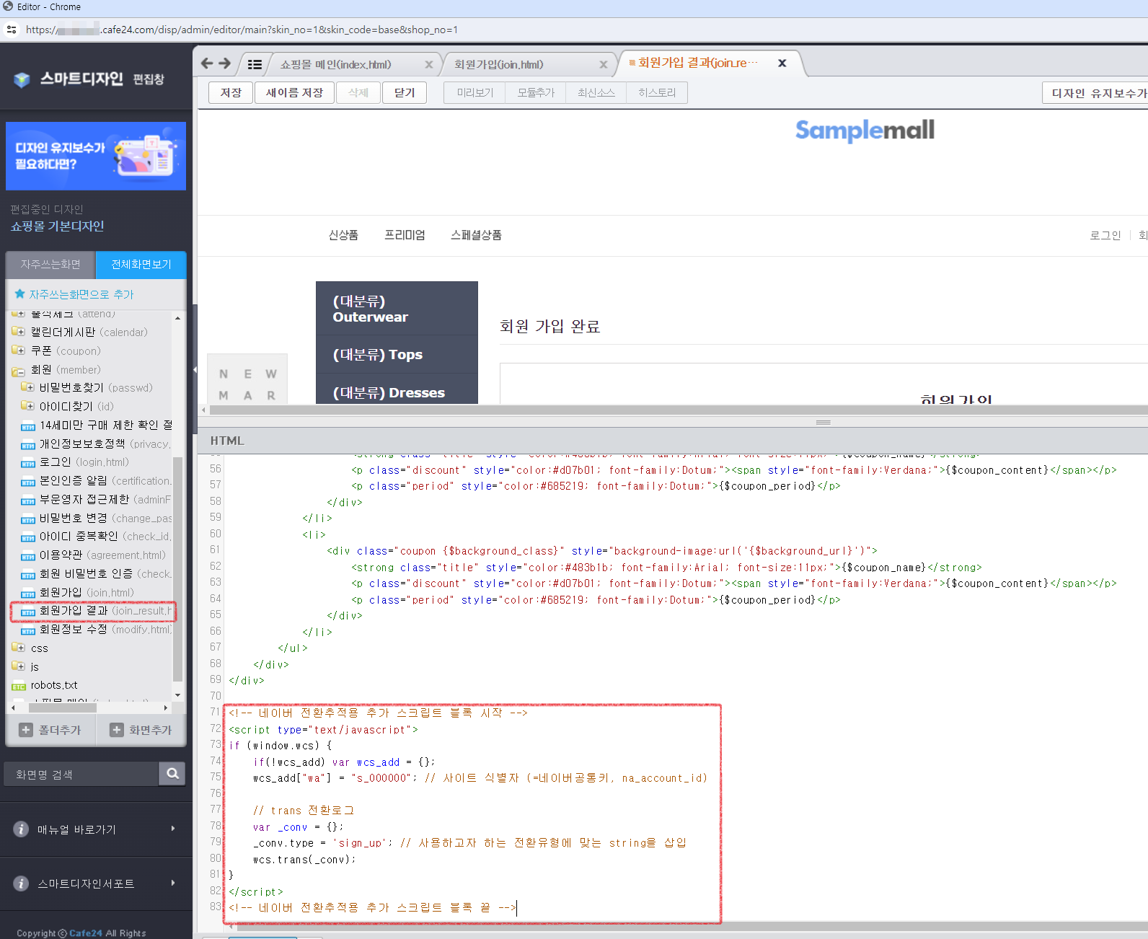Click the 화면명 검색 input field

(81, 774)
